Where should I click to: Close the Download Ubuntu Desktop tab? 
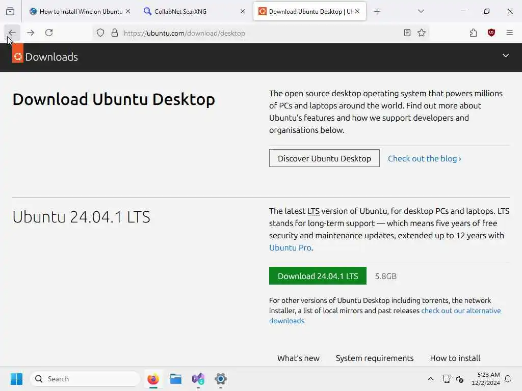click(x=357, y=11)
